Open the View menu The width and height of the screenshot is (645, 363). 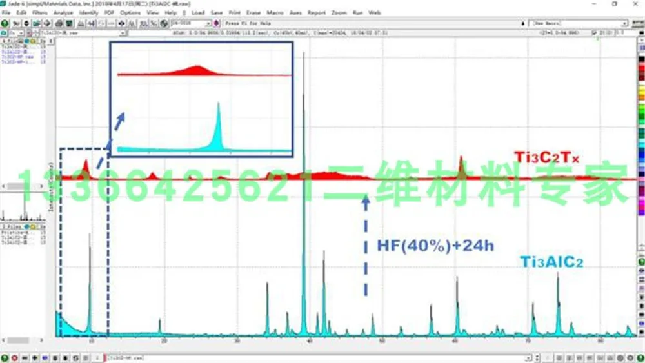point(153,13)
